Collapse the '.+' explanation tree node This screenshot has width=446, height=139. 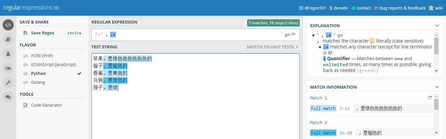coord(320,47)
